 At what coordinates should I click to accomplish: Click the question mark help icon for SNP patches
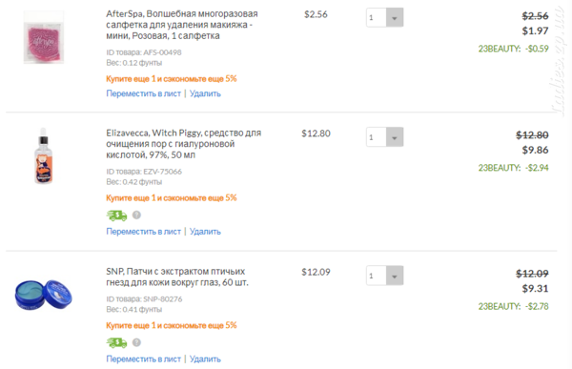pyautogui.click(x=136, y=342)
